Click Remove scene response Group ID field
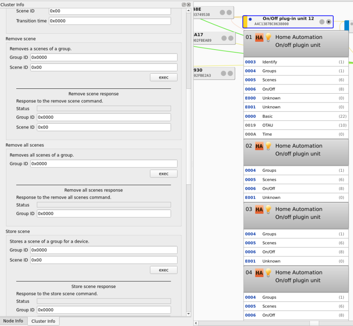This screenshot has height=326, width=353. tap(104, 117)
